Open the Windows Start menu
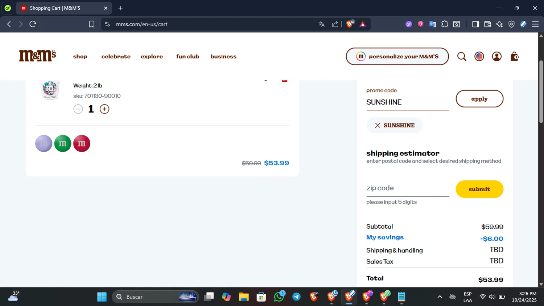Viewport: 544px width, 306px height. [102, 297]
